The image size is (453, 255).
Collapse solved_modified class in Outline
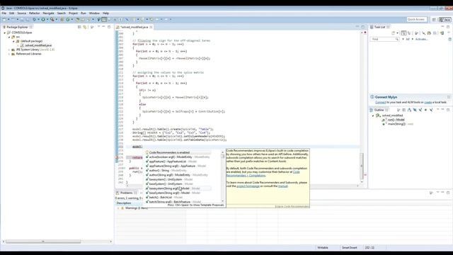(373, 115)
